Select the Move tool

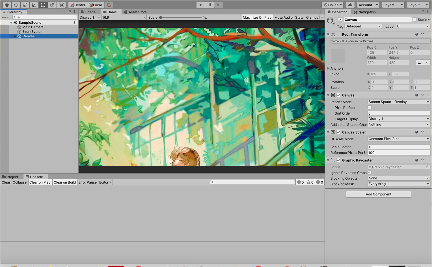point(16,5)
